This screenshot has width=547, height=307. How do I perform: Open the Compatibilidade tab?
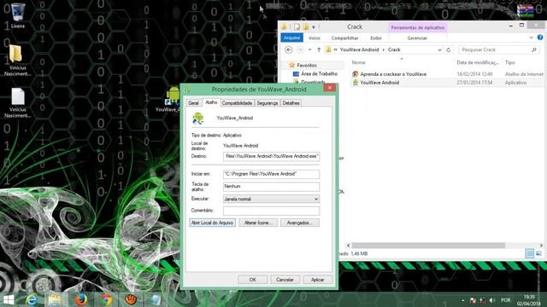tap(237, 103)
